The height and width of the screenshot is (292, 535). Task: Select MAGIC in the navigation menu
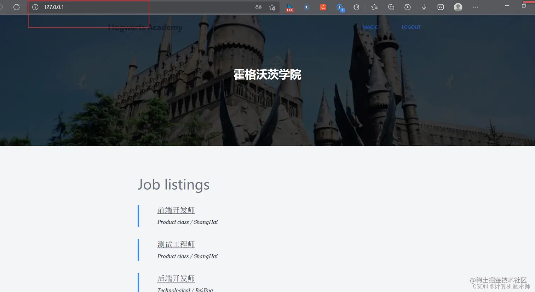370,27
